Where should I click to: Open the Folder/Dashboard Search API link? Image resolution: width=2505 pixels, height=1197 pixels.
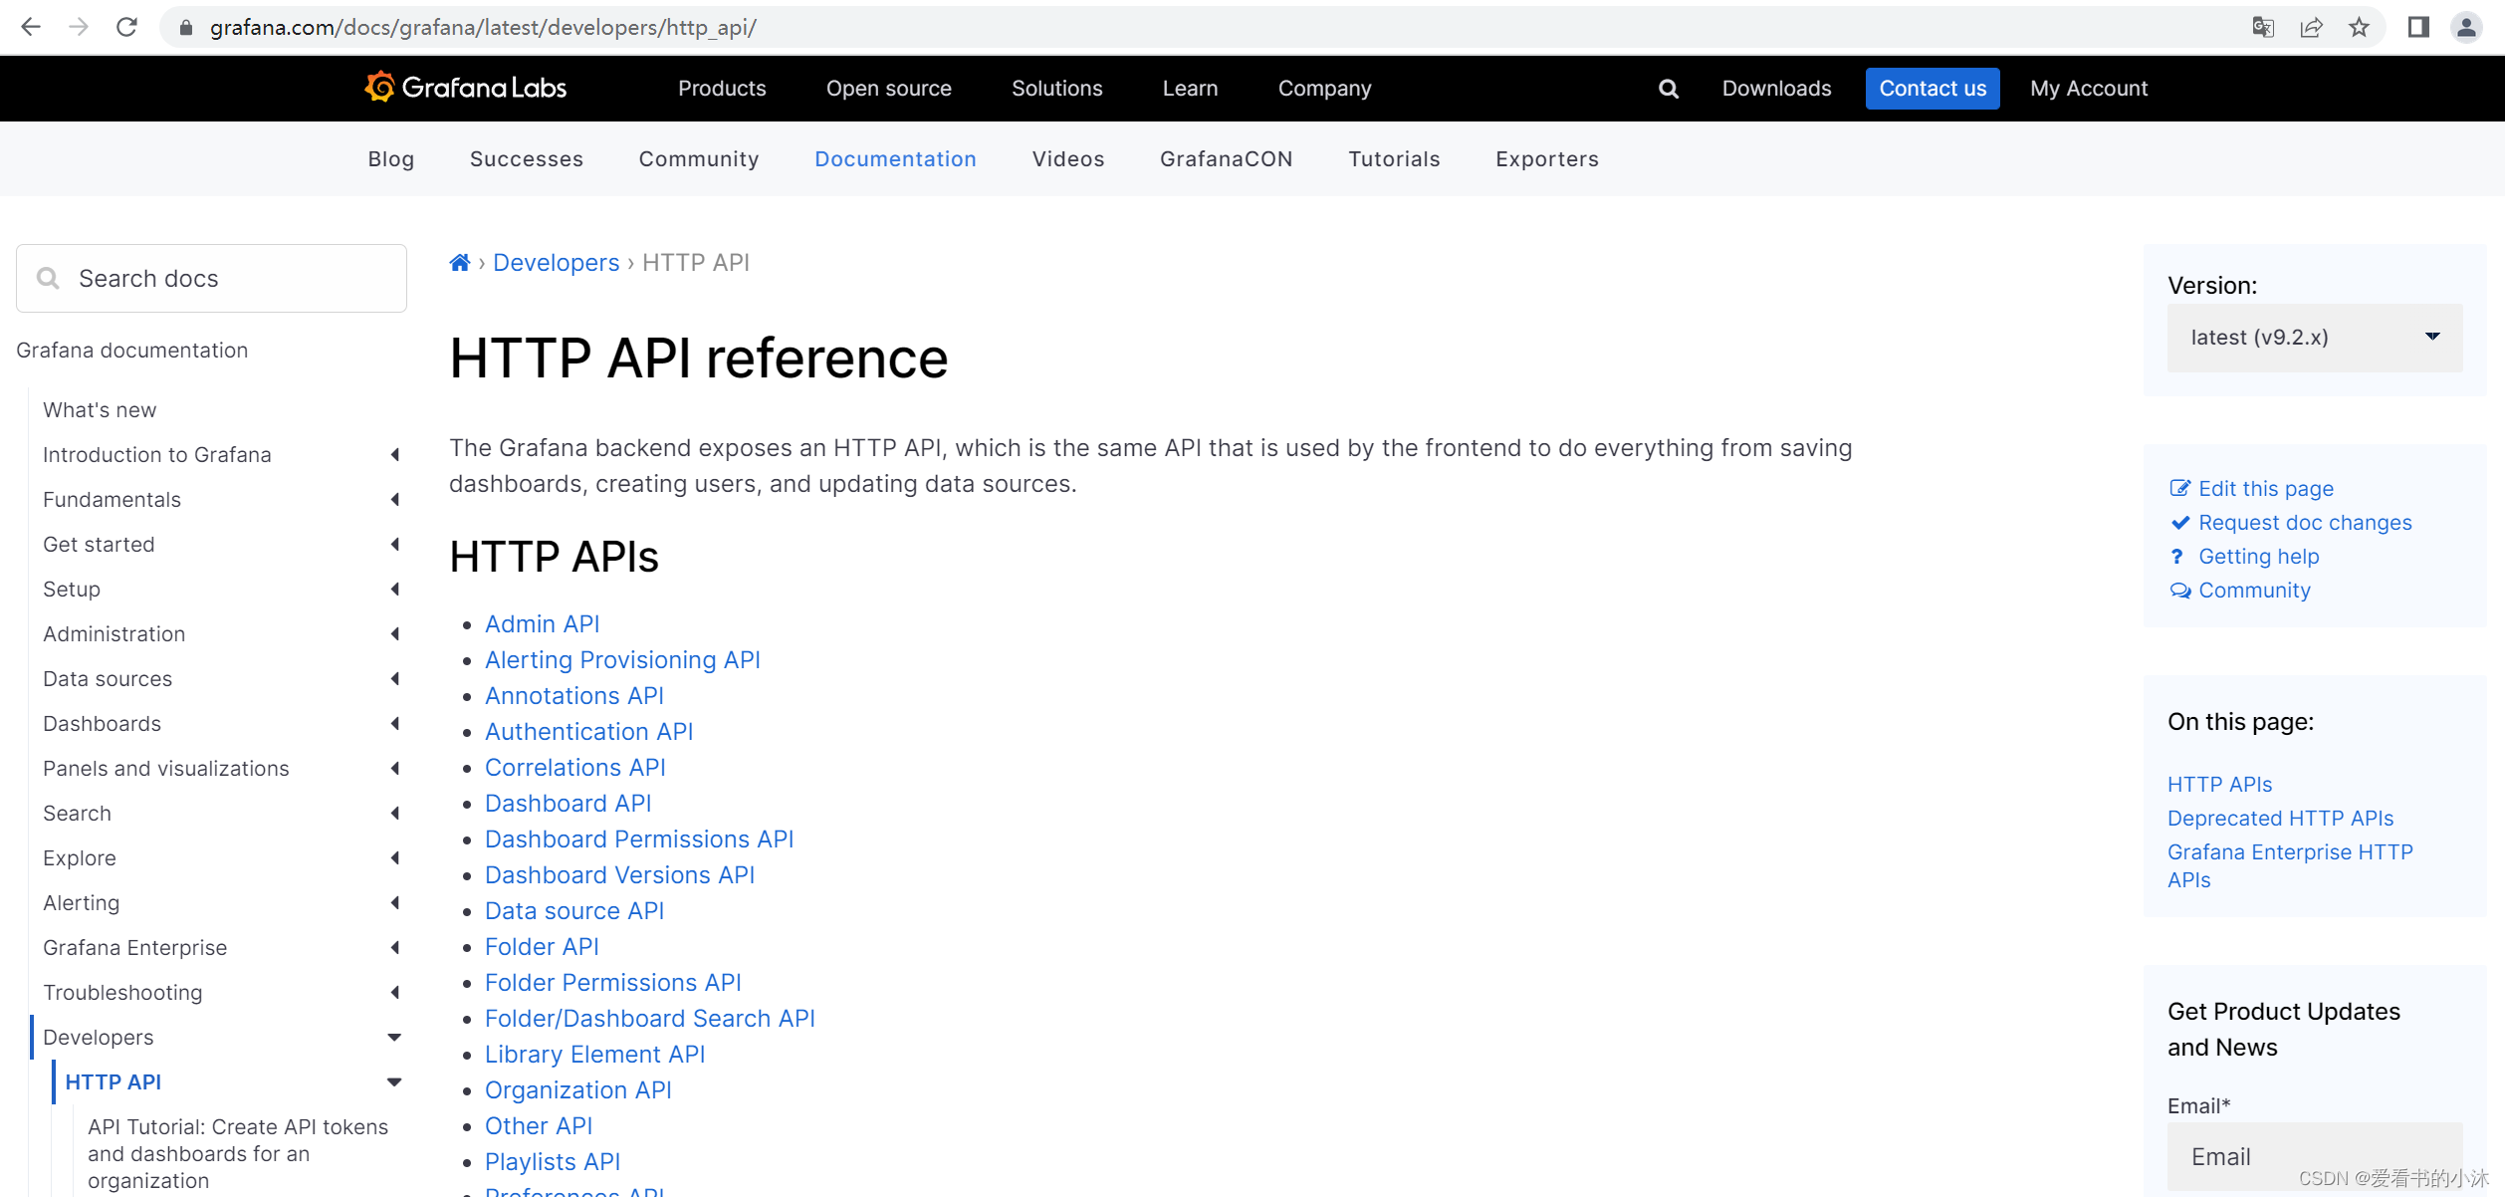coord(649,1019)
